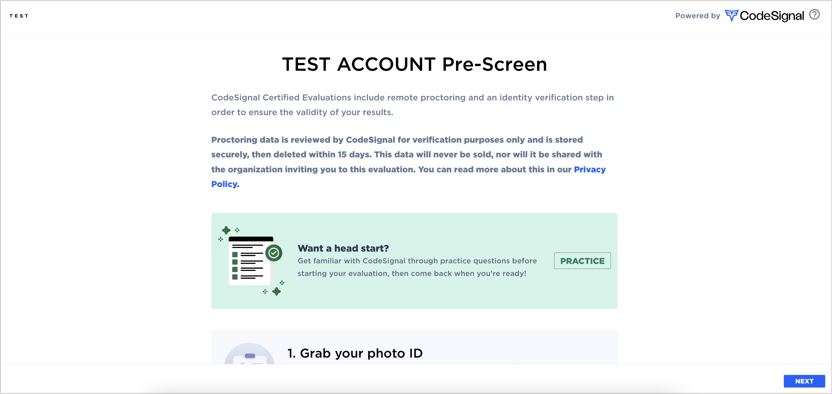Click the TEST logo in header
The height and width of the screenshot is (394, 832).
[x=19, y=16]
